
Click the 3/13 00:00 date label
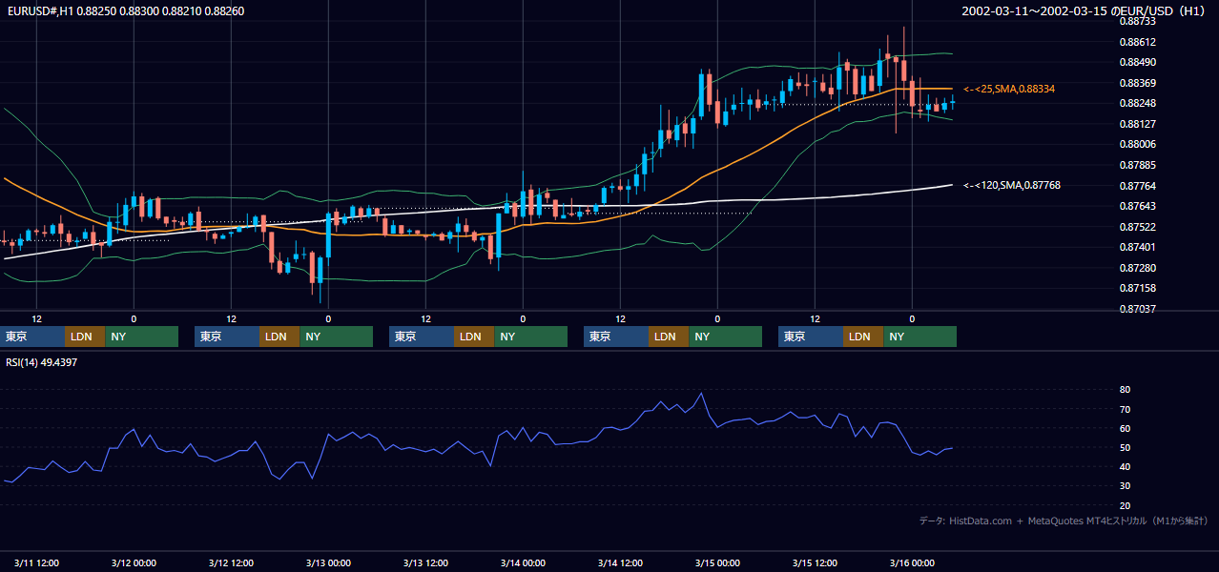(328, 562)
